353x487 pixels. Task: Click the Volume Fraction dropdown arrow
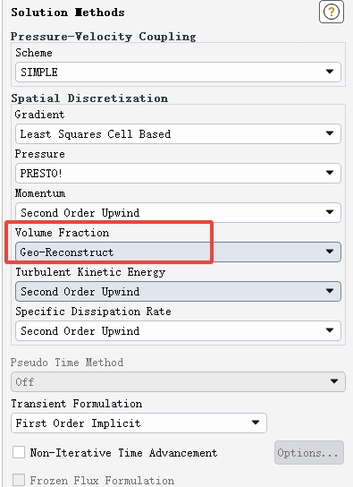[x=330, y=252]
